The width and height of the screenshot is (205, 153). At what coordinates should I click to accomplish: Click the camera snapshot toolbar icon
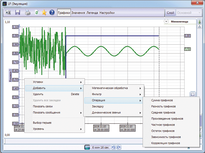[8, 13]
